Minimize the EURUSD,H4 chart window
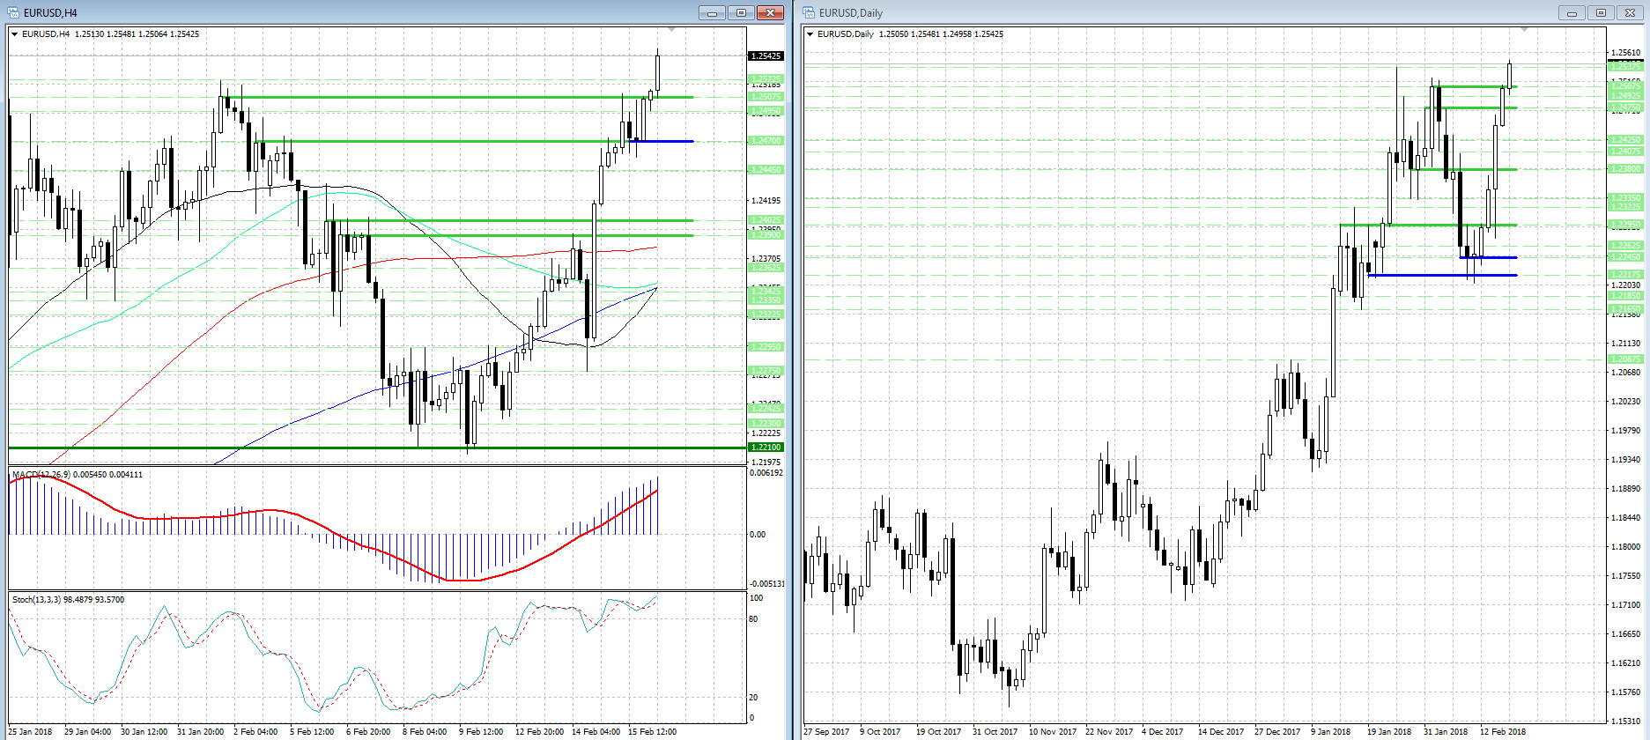The height and width of the screenshot is (740, 1650). pyautogui.click(x=712, y=12)
